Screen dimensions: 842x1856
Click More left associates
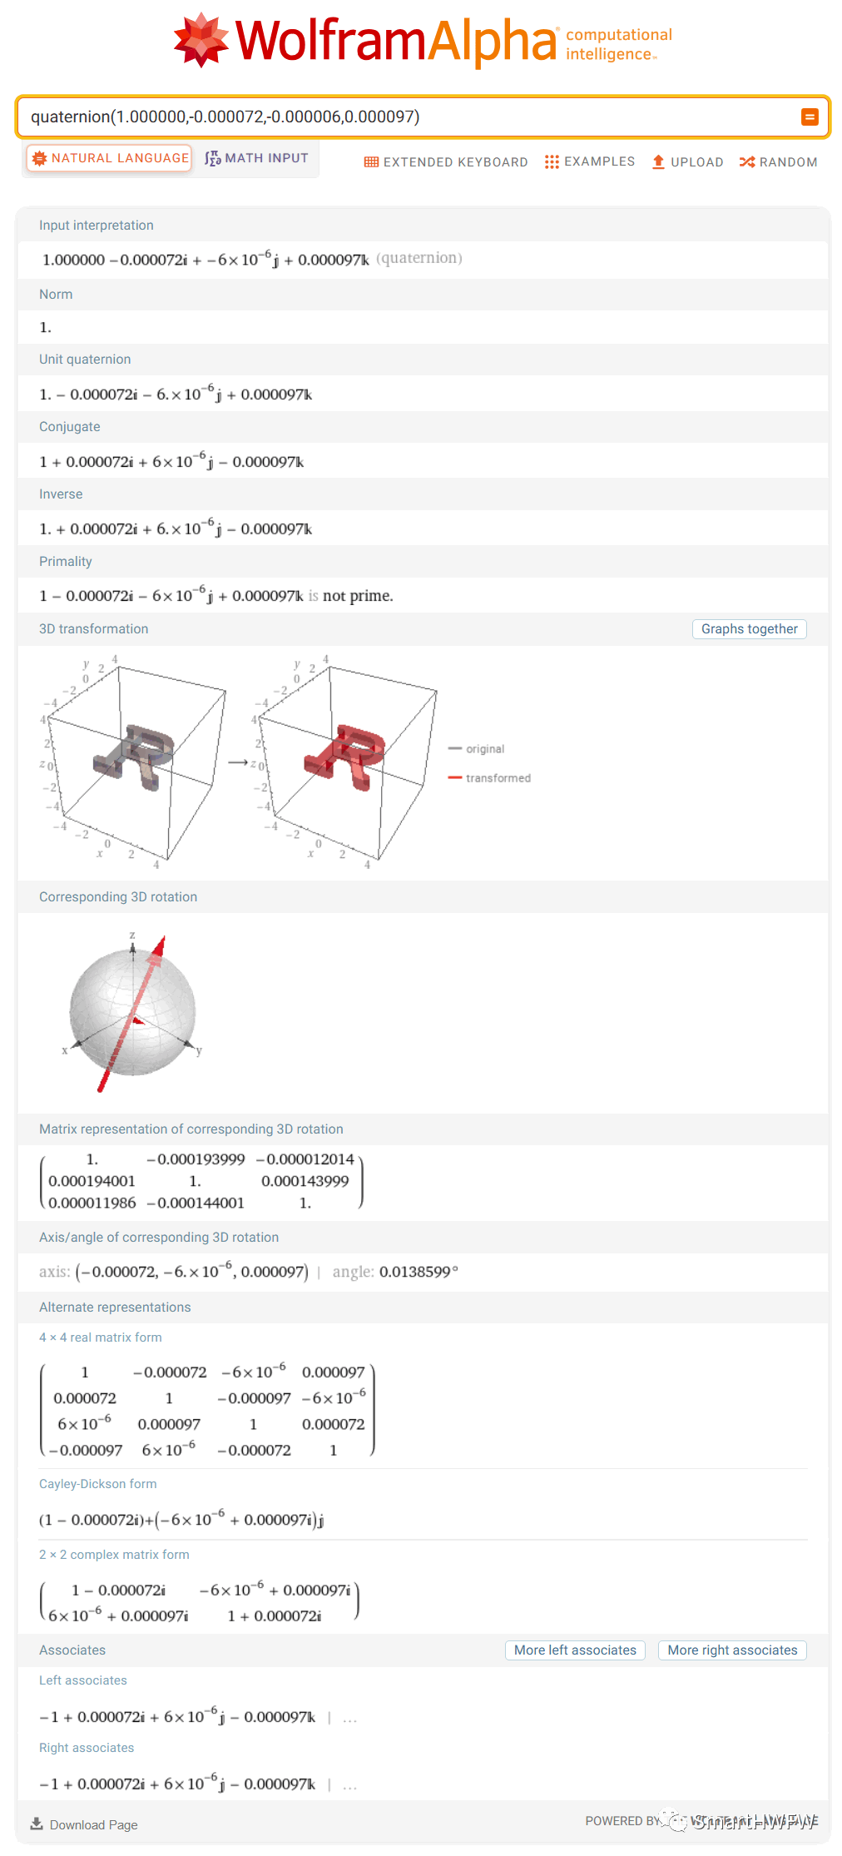click(x=574, y=1650)
